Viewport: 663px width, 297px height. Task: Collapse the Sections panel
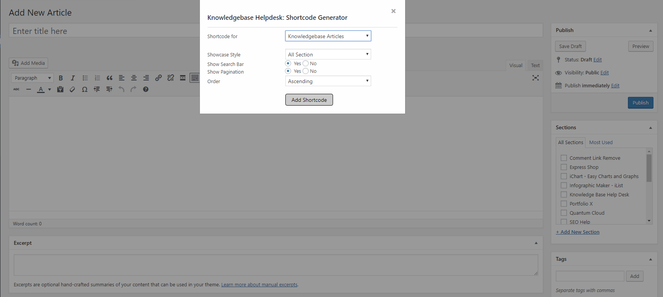(x=650, y=128)
